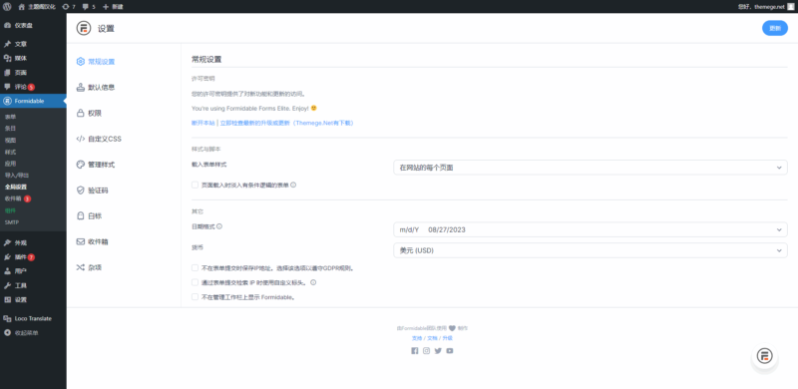This screenshot has width=798, height=389.
Task: Click the Formidable logo beside the 设置 heading
Action: [84, 29]
